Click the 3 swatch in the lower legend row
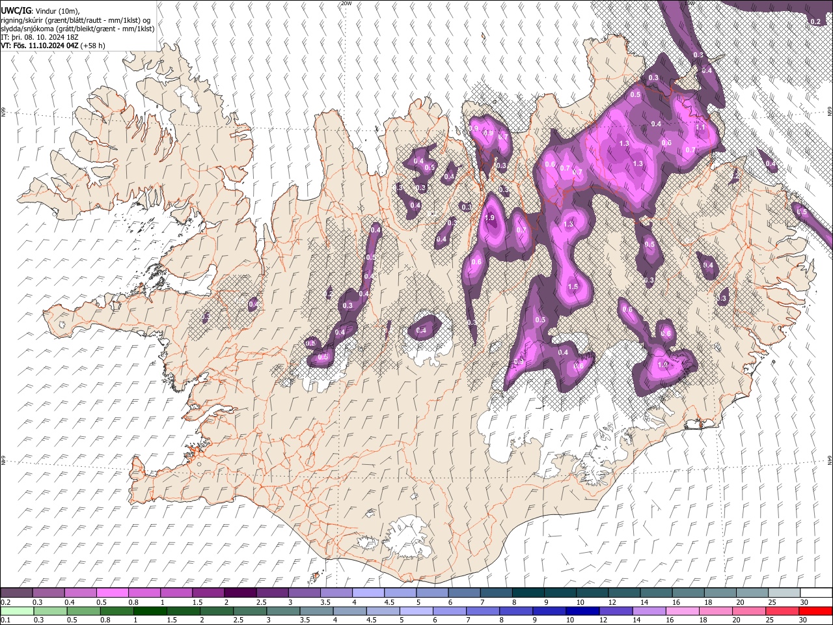 click(283, 611)
